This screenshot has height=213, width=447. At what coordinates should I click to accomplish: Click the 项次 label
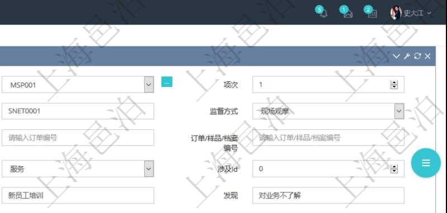tap(231, 84)
